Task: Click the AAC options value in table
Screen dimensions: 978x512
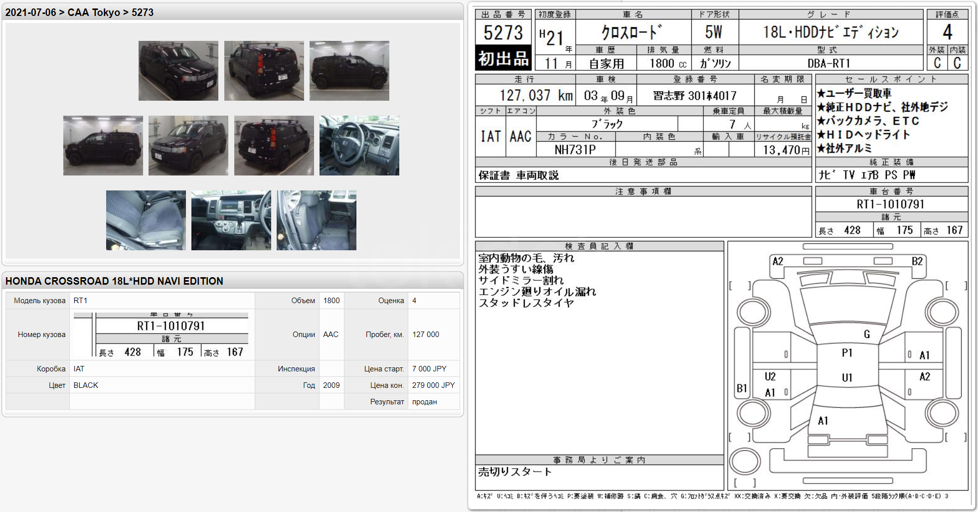Action: 330,335
